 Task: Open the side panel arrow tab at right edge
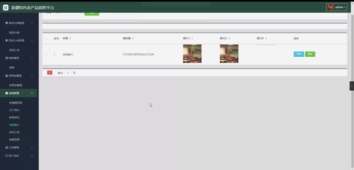coord(352,86)
